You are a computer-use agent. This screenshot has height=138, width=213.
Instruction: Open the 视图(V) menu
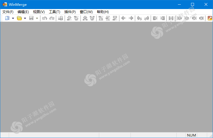(x=39, y=12)
